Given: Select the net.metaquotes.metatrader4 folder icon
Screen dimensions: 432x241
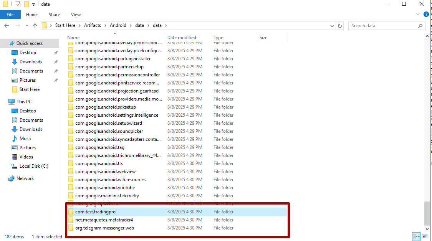Looking at the screenshot, I should tap(71, 220).
